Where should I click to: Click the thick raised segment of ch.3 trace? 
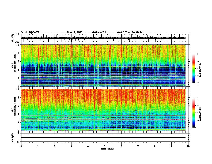137,137
